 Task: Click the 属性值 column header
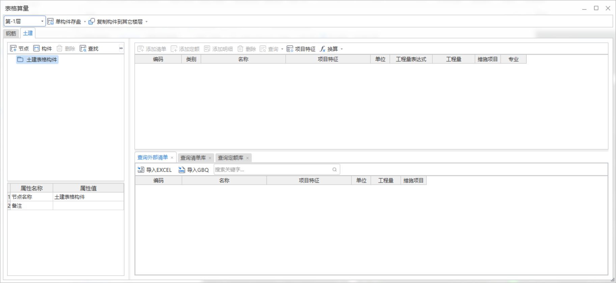(x=88, y=188)
